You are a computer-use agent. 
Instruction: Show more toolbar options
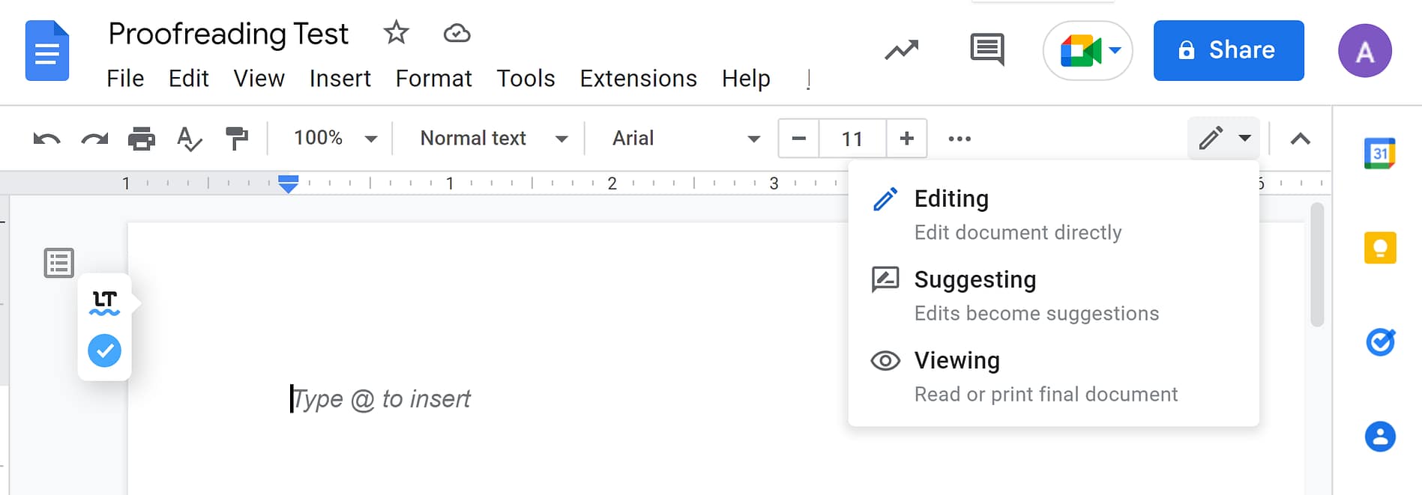pyautogui.click(x=959, y=139)
